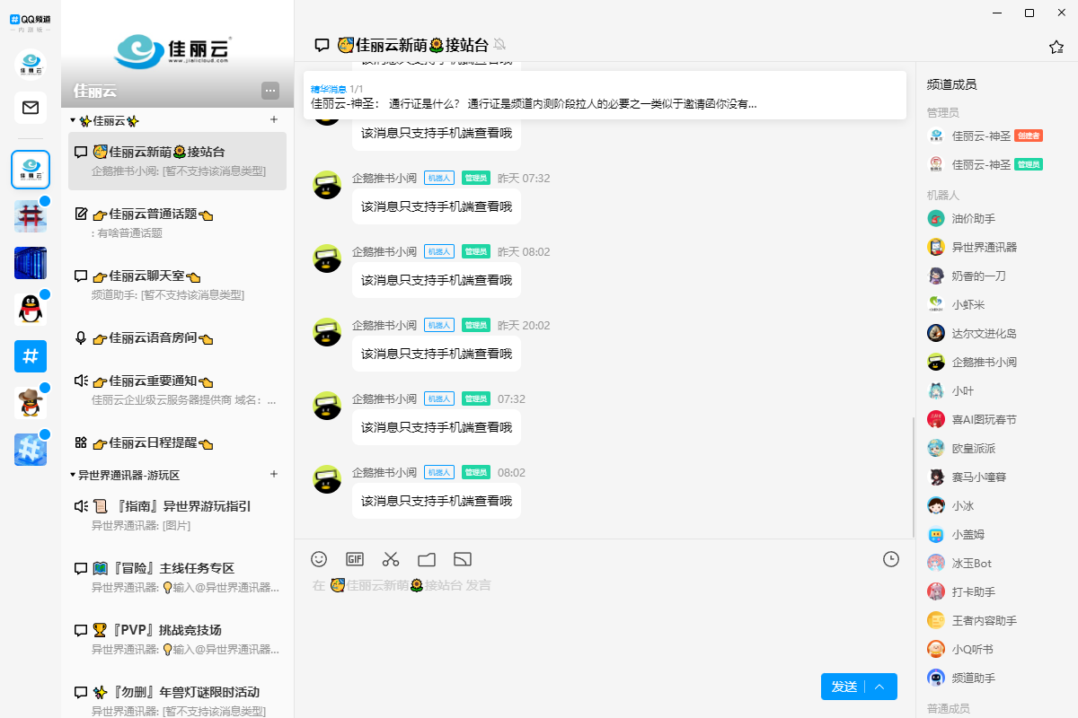Add channel to 佳丽云 category
The width and height of the screenshot is (1078, 718).
pos(274,120)
